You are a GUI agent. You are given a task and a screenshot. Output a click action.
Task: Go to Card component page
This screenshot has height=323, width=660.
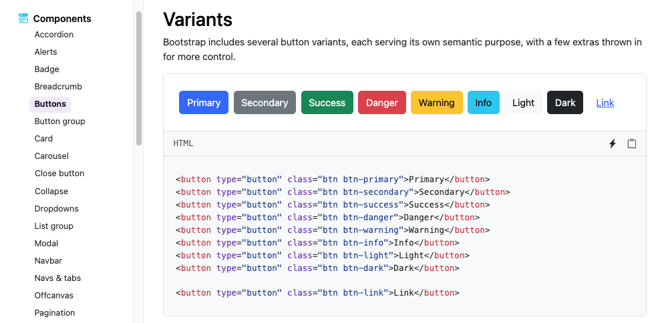(43, 138)
